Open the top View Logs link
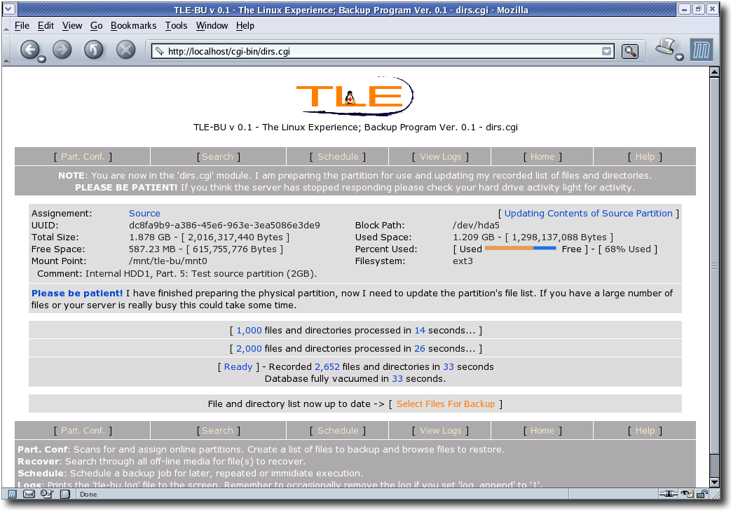Viewport: 731px width, 510px height. click(439, 157)
